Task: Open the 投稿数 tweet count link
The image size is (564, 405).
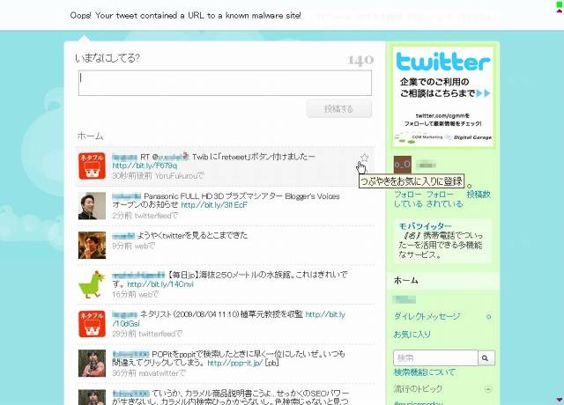Action: pyautogui.click(x=479, y=195)
